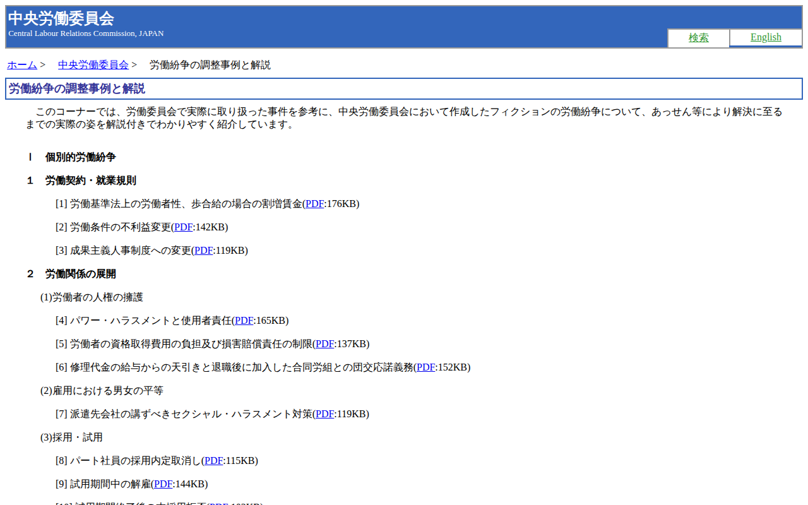The image size is (808, 505).
Task: Open PDF for item [9] 試用期間中の解雇
Action: coord(163,484)
